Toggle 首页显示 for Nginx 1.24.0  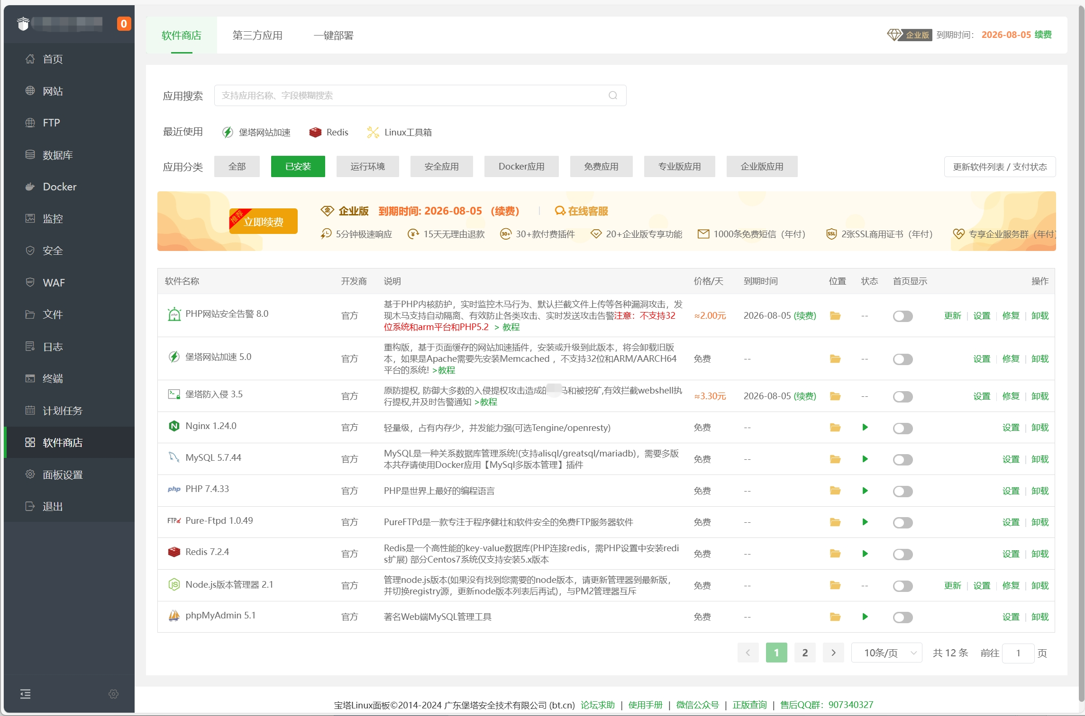tap(903, 428)
